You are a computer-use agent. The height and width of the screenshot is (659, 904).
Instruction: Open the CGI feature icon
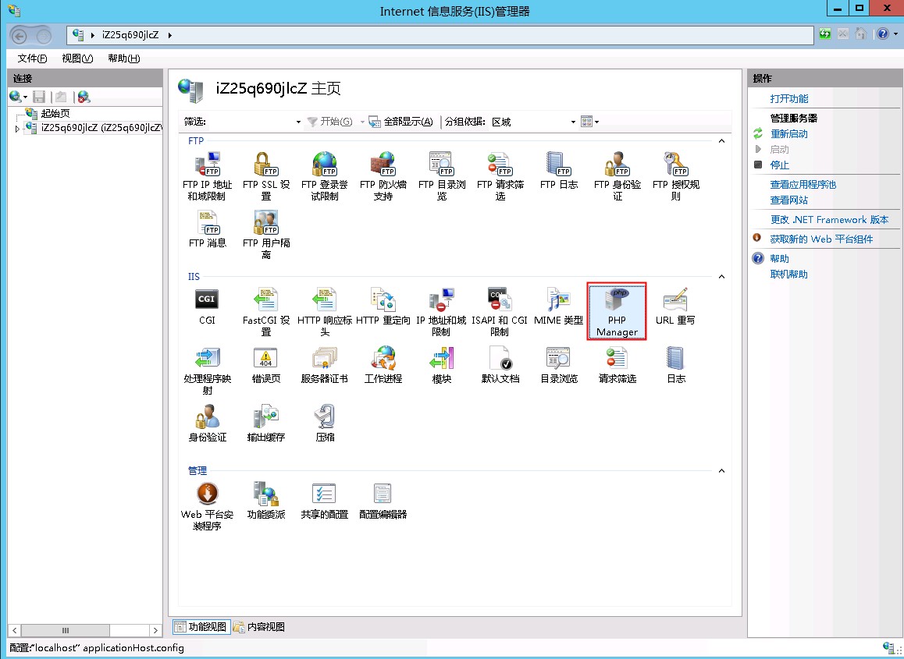(x=207, y=306)
